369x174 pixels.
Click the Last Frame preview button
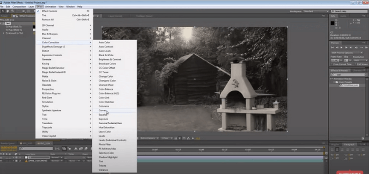(x=351, y=48)
